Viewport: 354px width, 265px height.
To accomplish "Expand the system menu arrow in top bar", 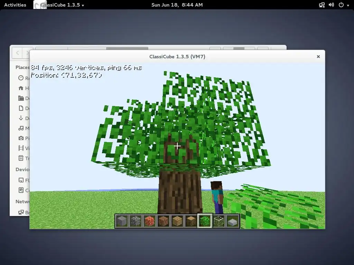I will (x=348, y=5).
